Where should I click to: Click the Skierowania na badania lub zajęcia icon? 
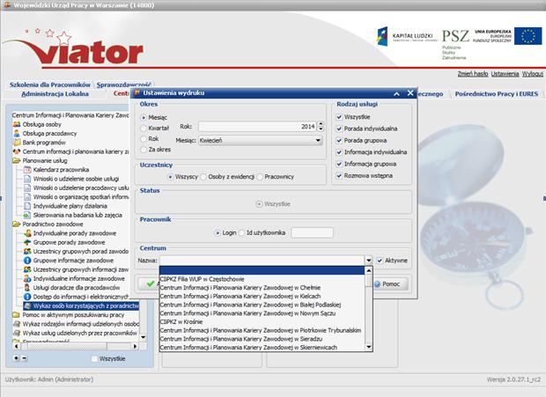coord(27,215)
